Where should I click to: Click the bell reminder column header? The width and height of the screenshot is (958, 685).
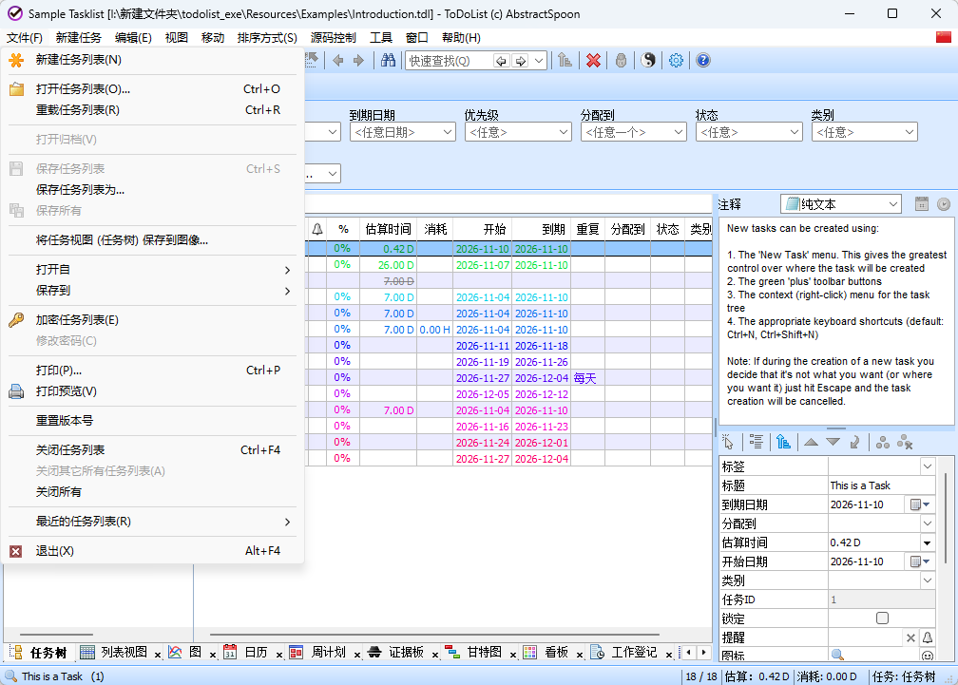(x=317, y=229)
